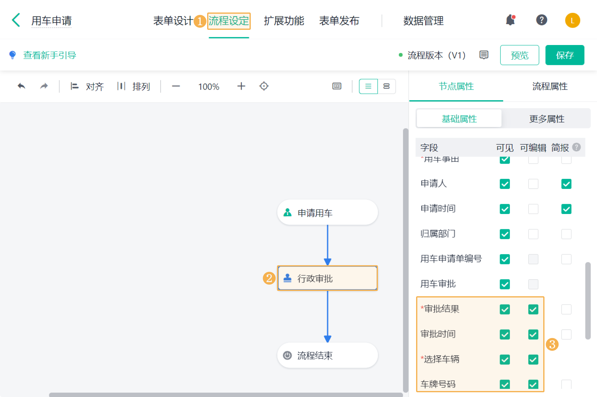Enable editable checkbox for 申请人

click(x=533, y=184)
